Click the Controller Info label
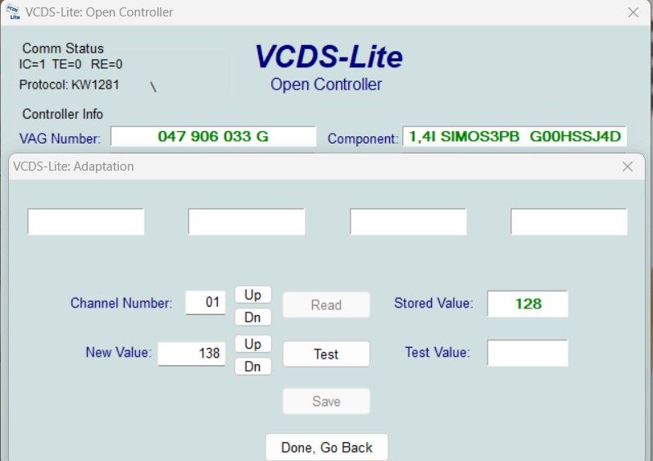Viewport: 653px width, 461px height. coord(62,114)
